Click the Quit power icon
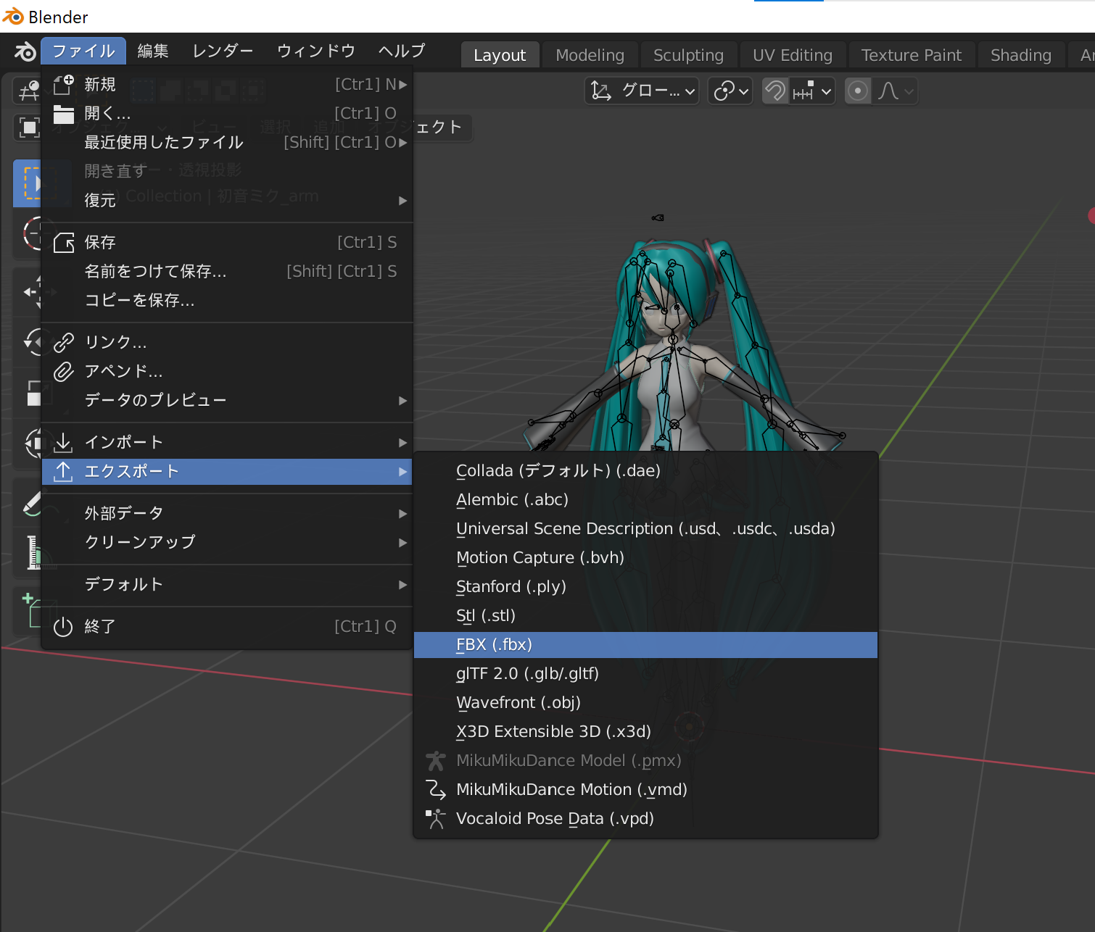Viewport: 1095px width, 932px height. (x=64, y=626)
